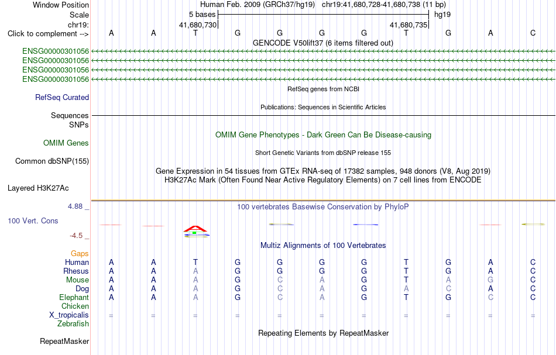Open the GENCODE V50lift37 track title
Image resolution: width=556 pixels, height=355 pixels.
[x=322, y=43]
